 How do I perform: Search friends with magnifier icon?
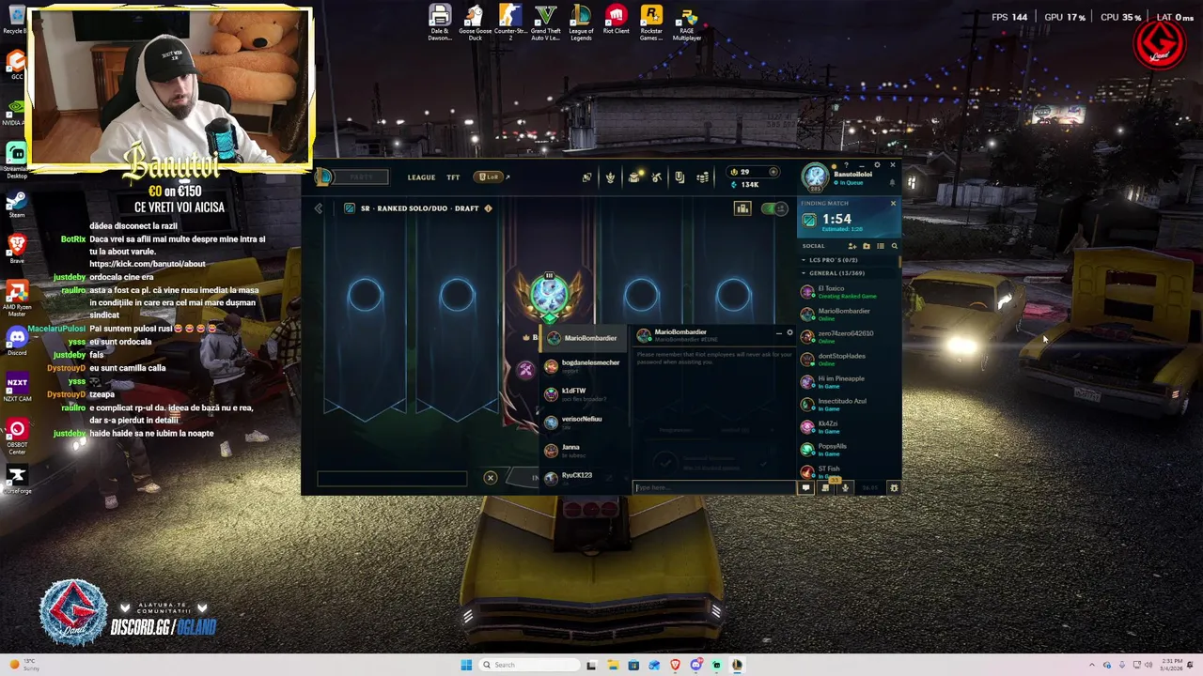pyautogui.click(x=894, y=246)
